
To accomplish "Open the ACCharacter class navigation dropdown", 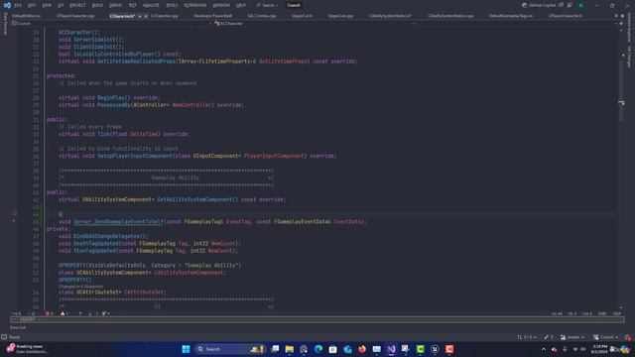I will tap(315, 24).
